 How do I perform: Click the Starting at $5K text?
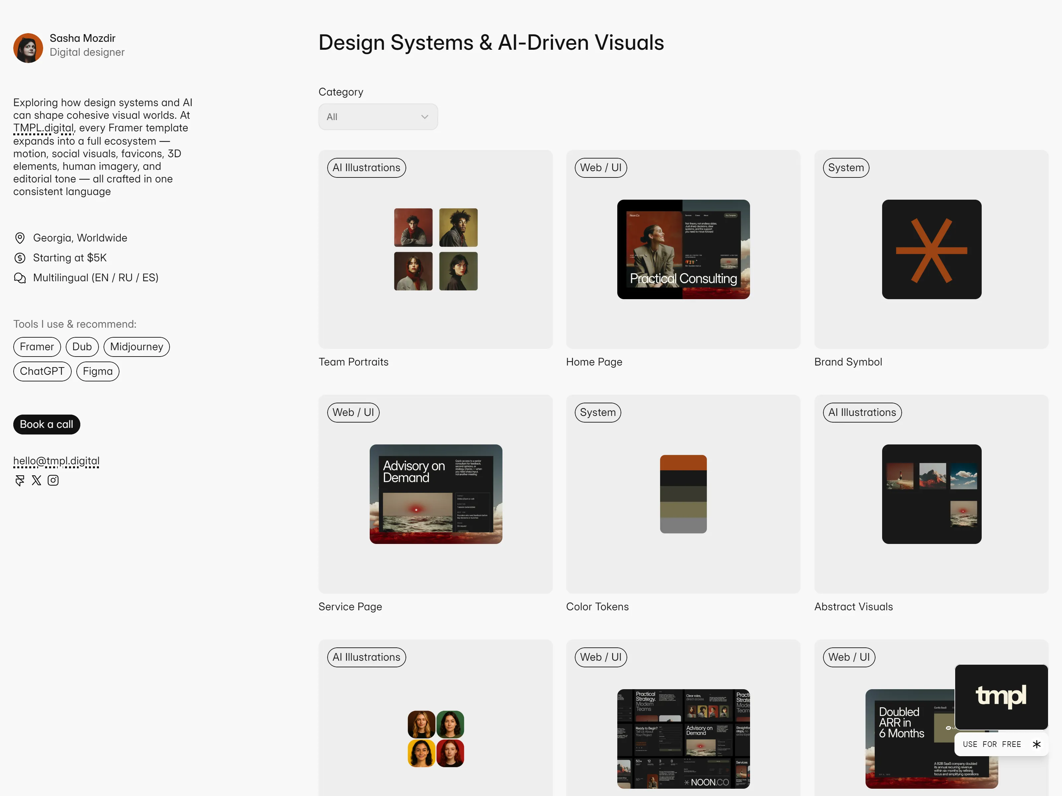click(70, 258)
